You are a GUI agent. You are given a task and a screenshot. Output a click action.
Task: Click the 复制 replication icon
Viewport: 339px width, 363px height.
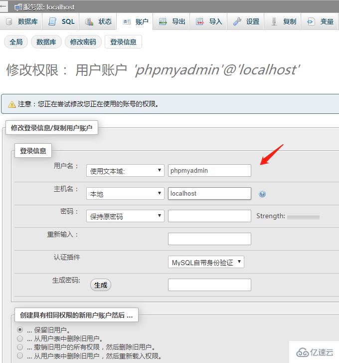pyautogui.click(x=274, y=22)
